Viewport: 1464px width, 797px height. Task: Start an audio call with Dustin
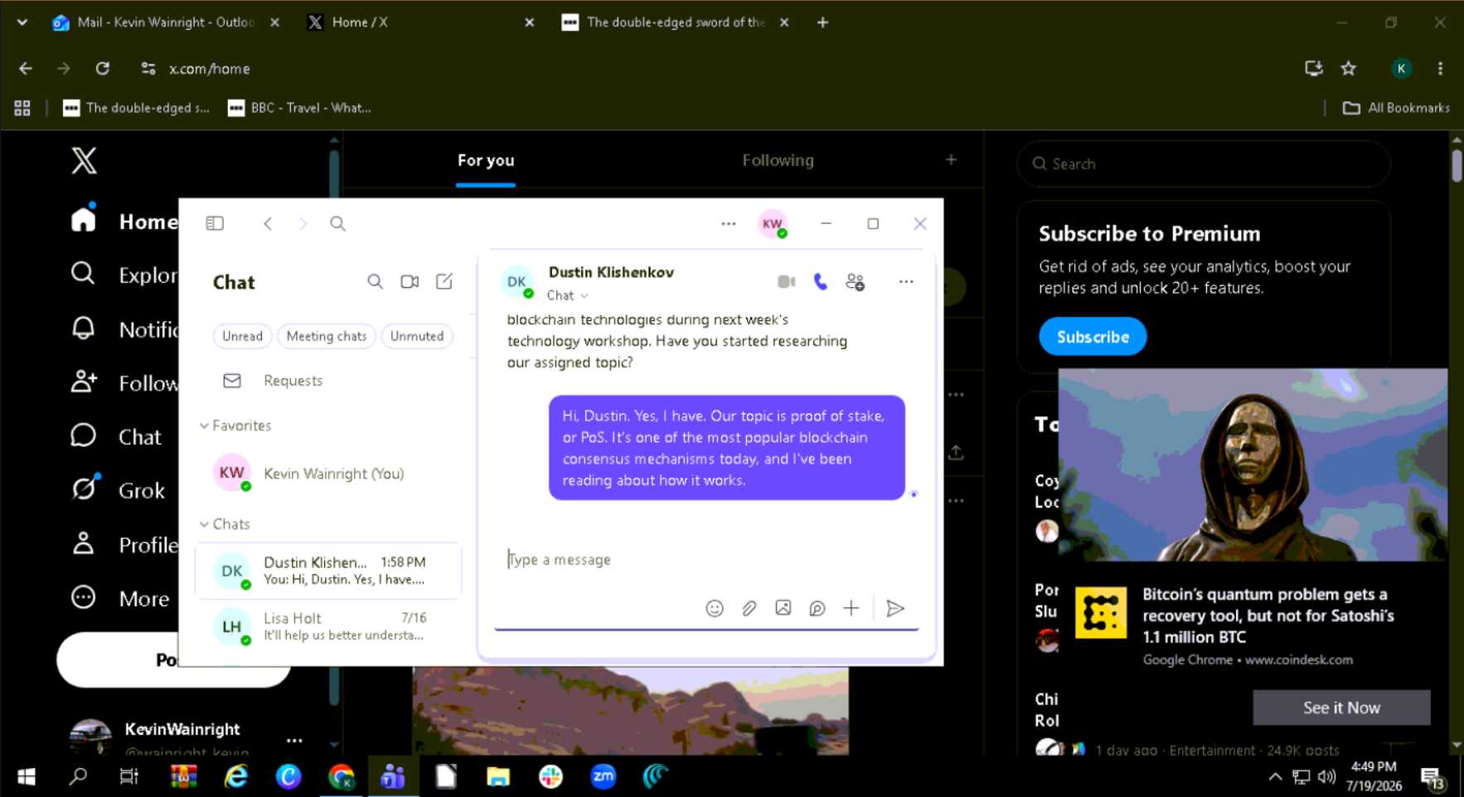(821, 282)
